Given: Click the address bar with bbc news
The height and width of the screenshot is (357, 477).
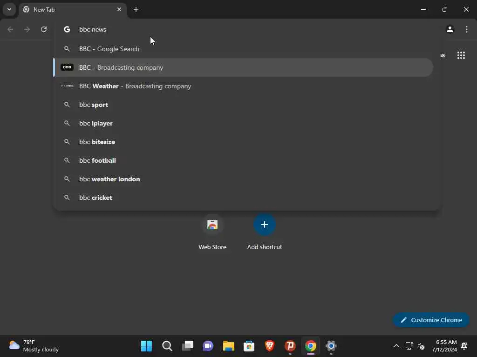Looking at the screenshot, I should (246, 29).
